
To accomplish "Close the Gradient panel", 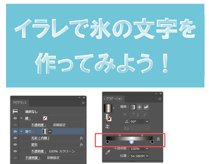I will [161, 94].
